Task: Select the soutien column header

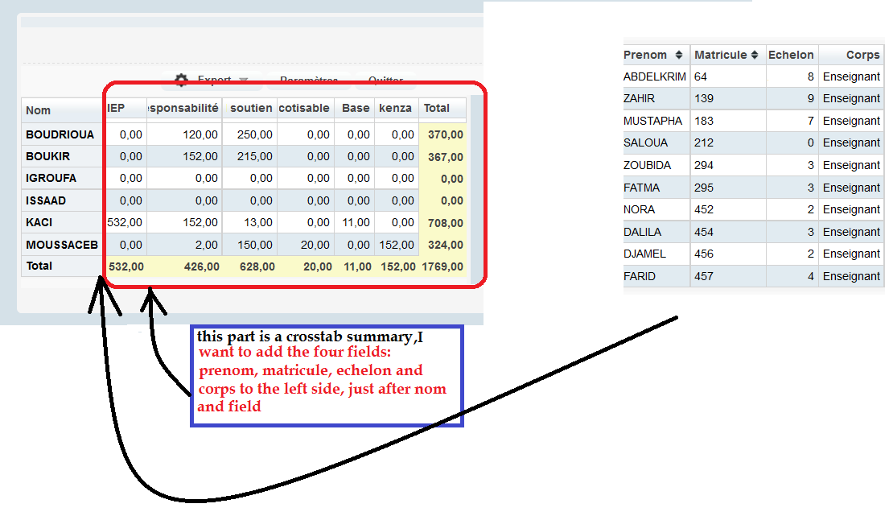Action: coord(251,108)
